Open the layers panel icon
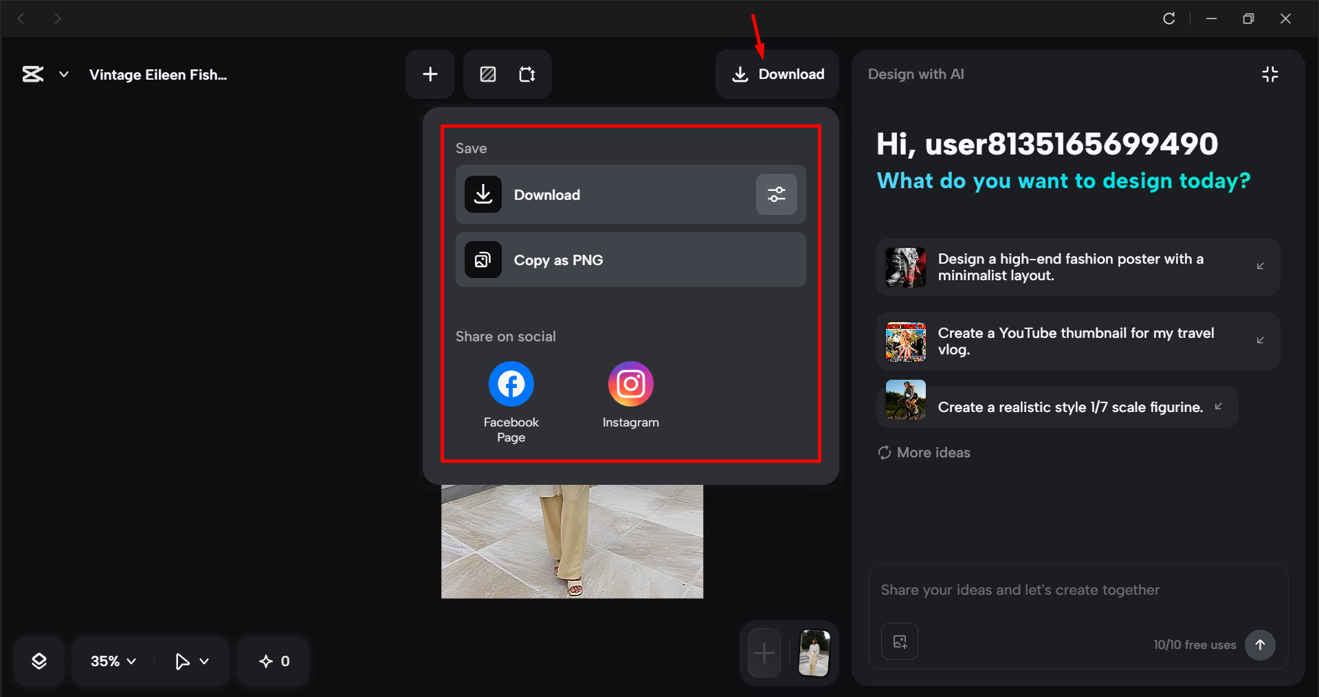The height and width of the screenshot is (697, 1319). tap(39, 661)
